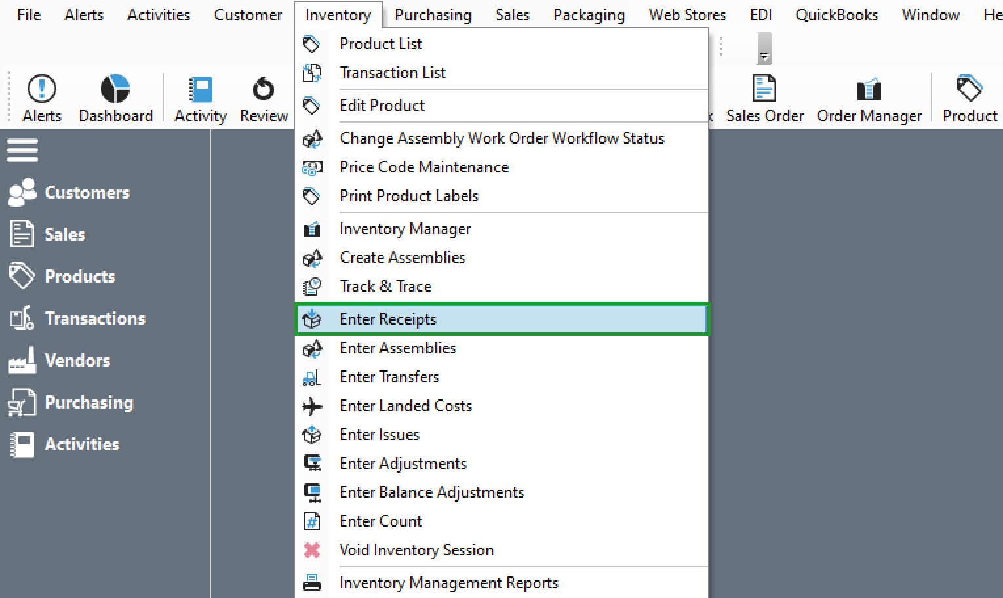Select Void Inventory Session
The height and width of the screenshot is (598, 1003).
click(416, 550)
